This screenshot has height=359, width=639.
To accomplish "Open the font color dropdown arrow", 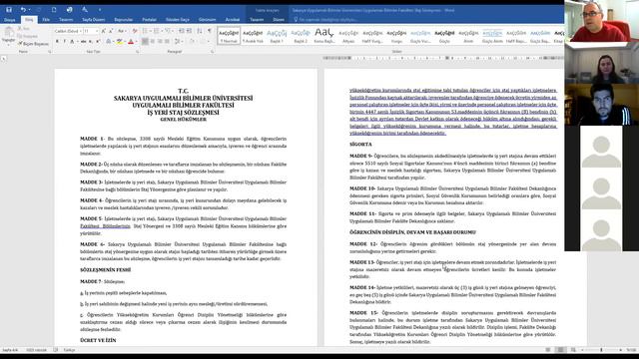I will [136, 42].
